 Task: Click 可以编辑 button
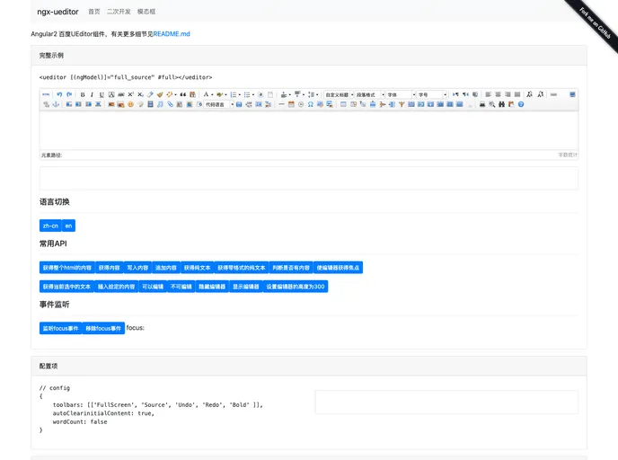[153, 287]
